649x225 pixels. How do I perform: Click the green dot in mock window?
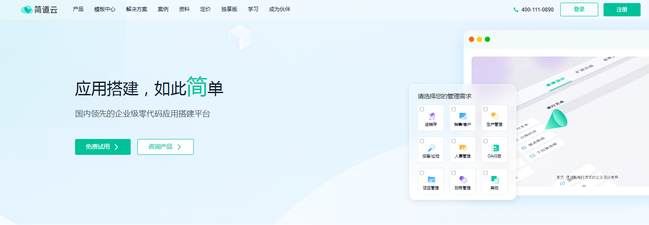pos(487,39)
